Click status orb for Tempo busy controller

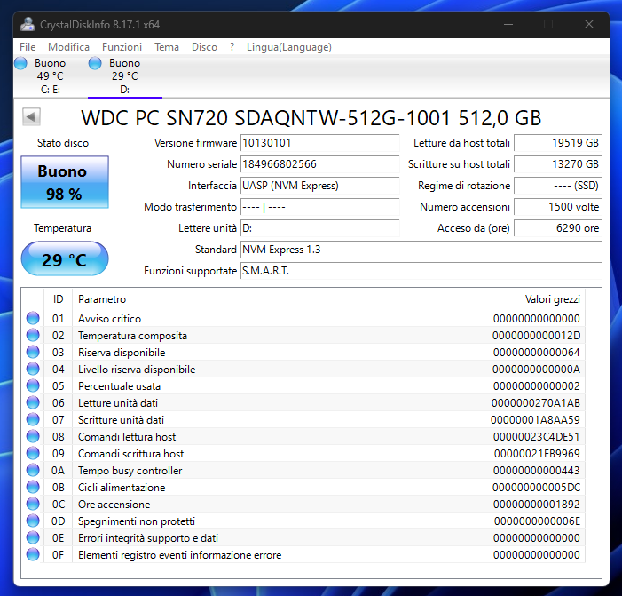33,470
